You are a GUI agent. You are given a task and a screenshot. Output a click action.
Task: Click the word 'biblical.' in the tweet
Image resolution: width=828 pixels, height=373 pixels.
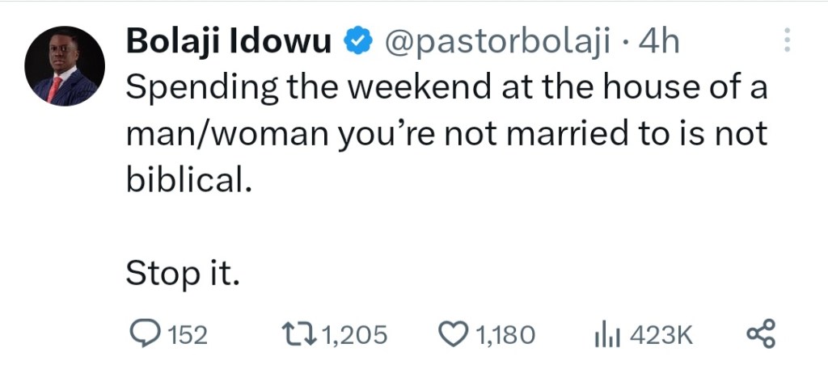(x=185, y=179)
